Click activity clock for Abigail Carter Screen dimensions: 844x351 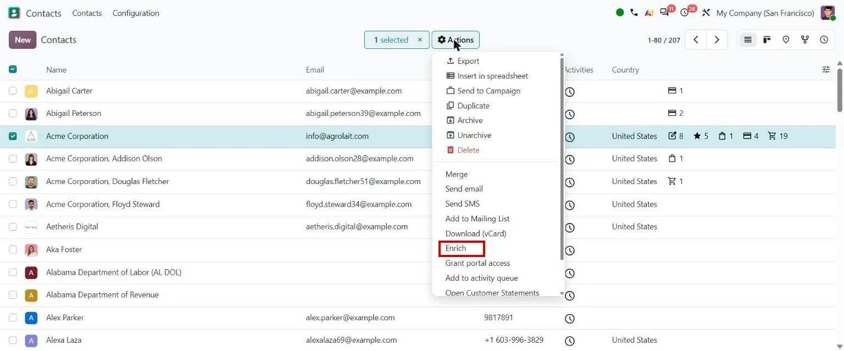(570, 92)
